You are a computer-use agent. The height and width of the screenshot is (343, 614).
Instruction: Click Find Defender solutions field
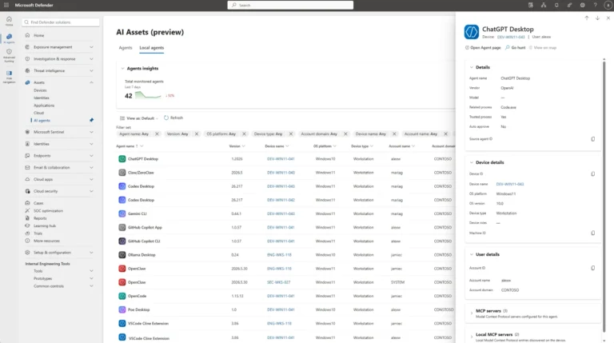61,22
